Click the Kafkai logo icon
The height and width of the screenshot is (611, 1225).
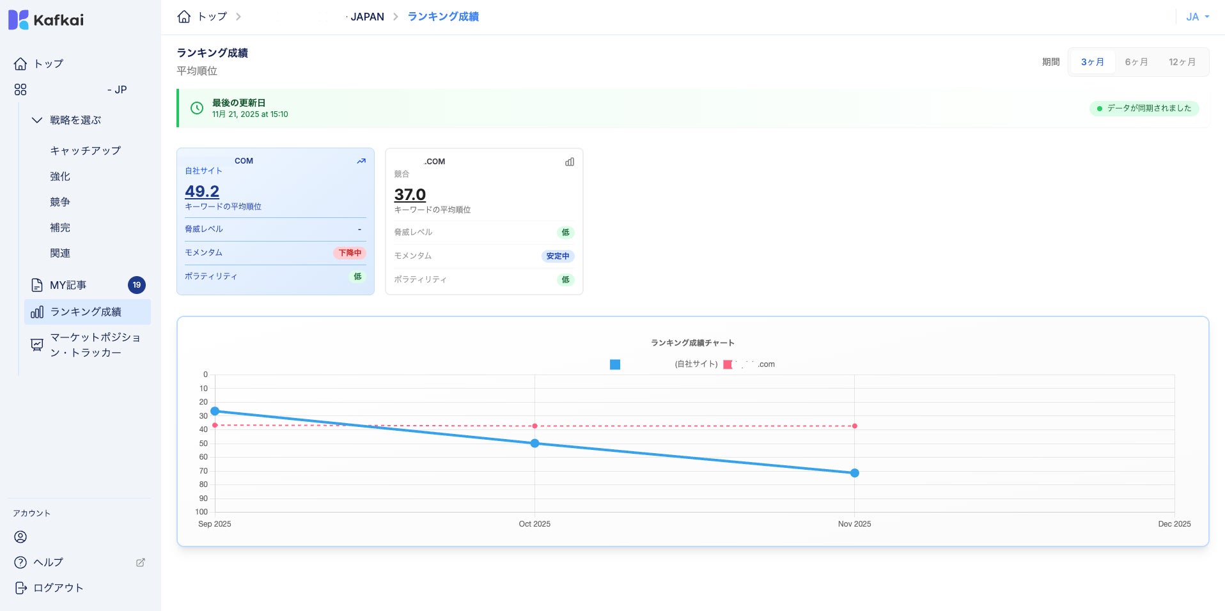pyautogui.click(x=18, y=20)
